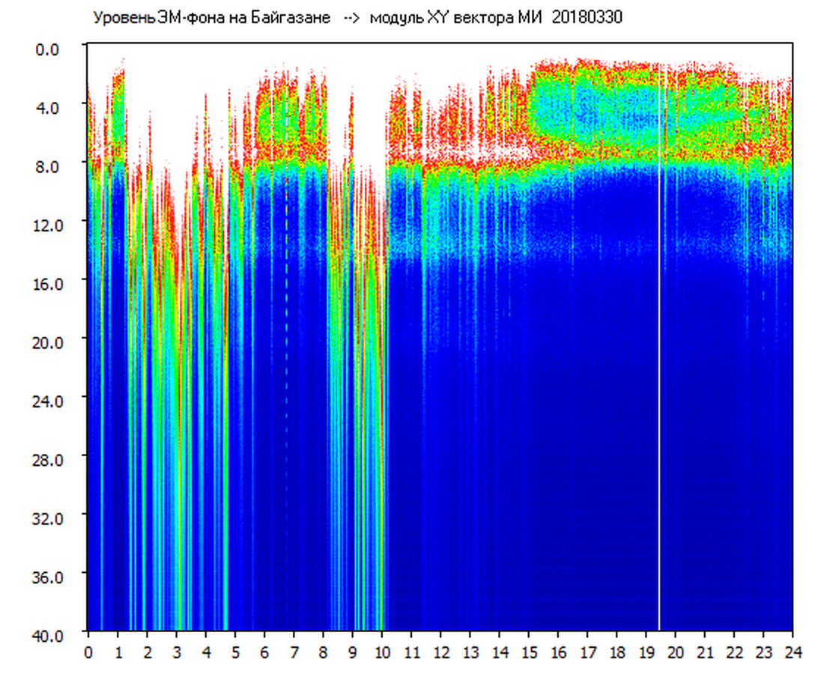The width and height of the screenshot is (821, 674).
Task: Click the x-axis label 3
Action: click(x=176, y=652)
